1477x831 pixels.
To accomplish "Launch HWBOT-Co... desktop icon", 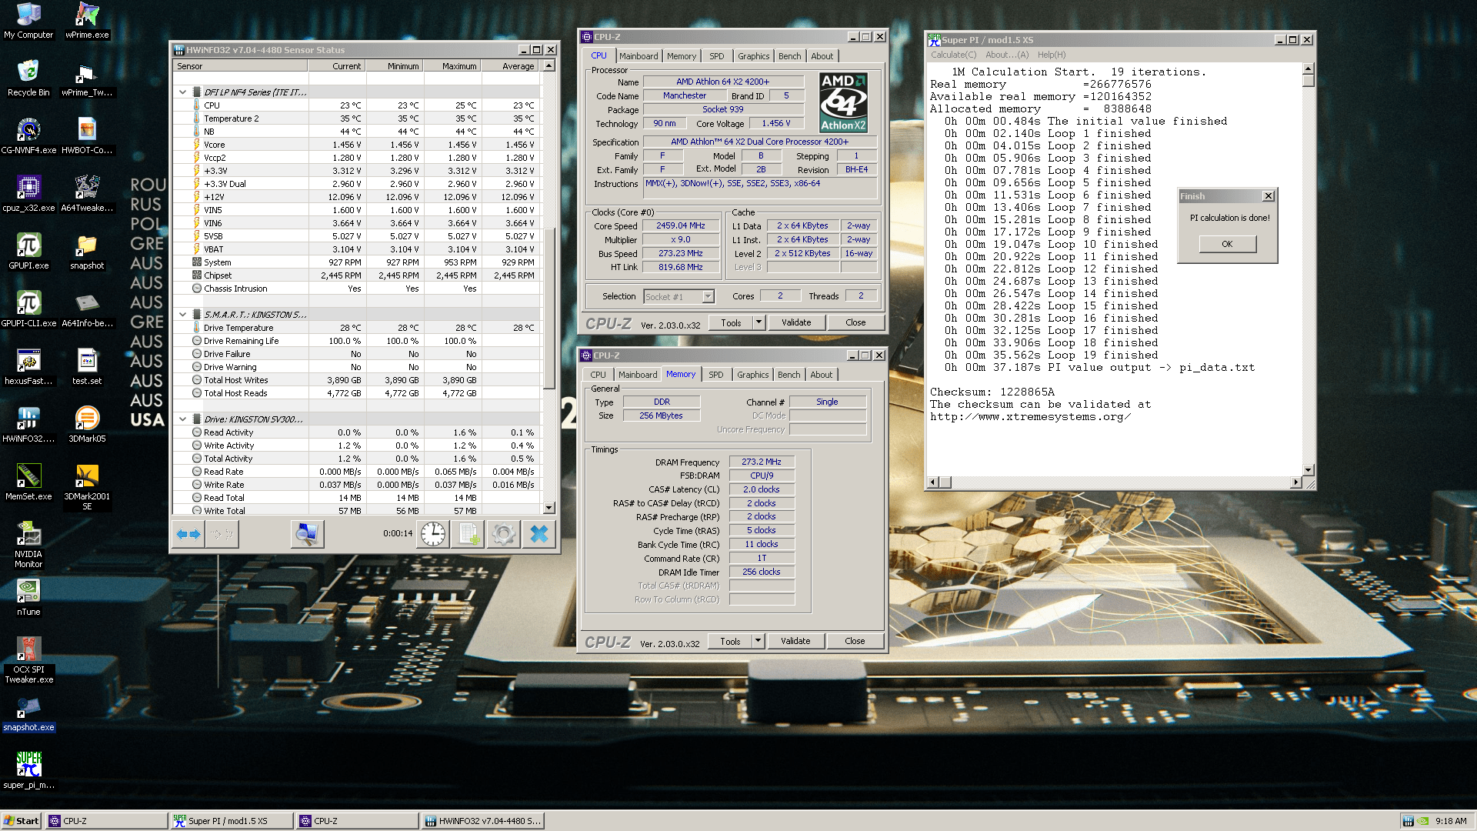I will click(87, 136).
